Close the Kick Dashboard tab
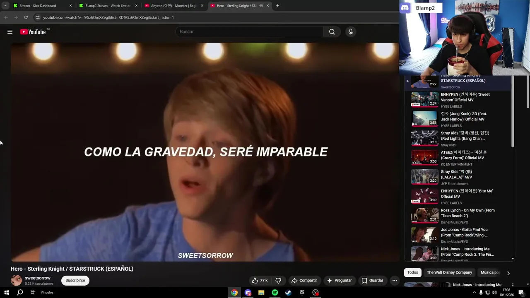Viewport: 530px width, 298px height. [x=70, y=6]
